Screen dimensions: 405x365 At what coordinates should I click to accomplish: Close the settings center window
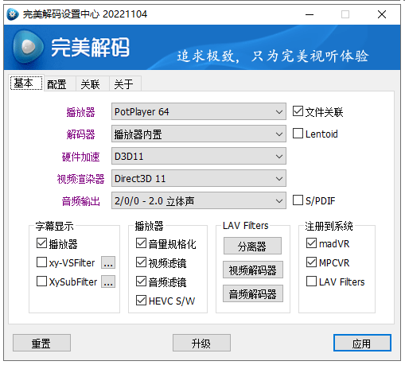pyautogui.click(x=382, y=14)
